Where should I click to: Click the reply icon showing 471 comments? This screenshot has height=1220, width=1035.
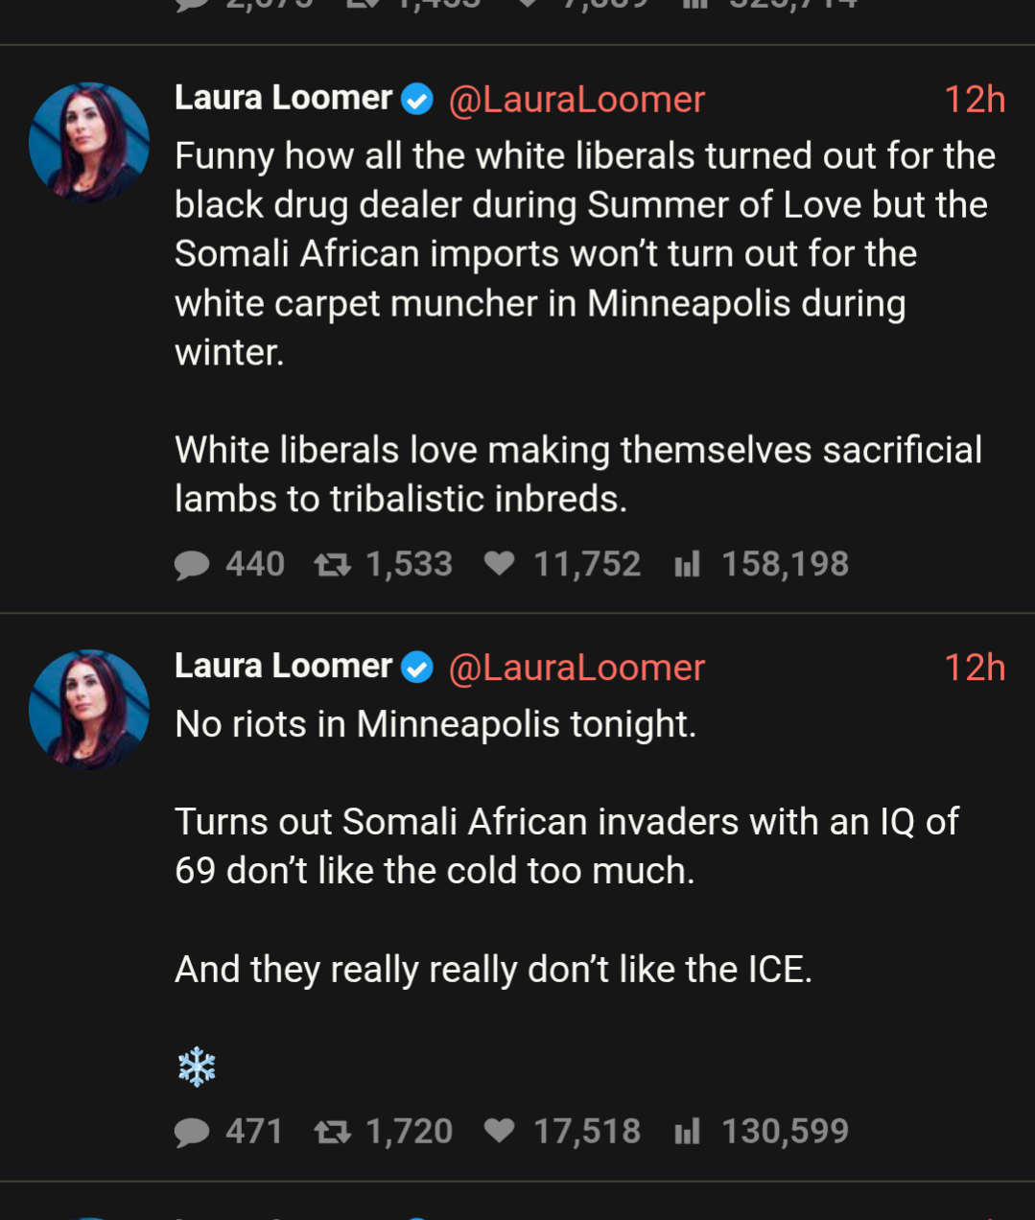coord(192,1133)
